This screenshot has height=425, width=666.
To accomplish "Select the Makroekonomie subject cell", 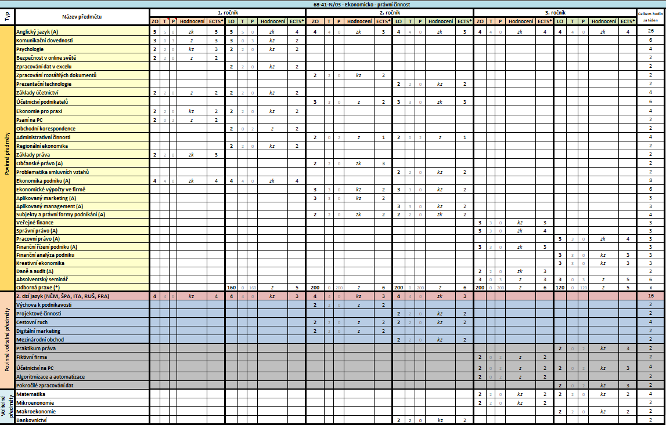I will (81, 411).
